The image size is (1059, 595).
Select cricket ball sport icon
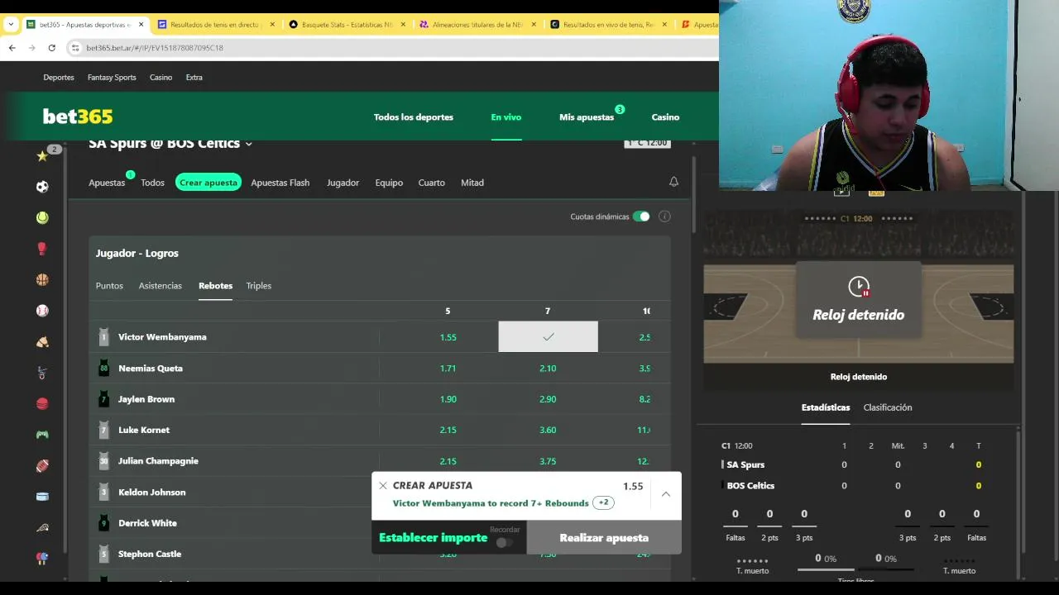pos(42,403)
